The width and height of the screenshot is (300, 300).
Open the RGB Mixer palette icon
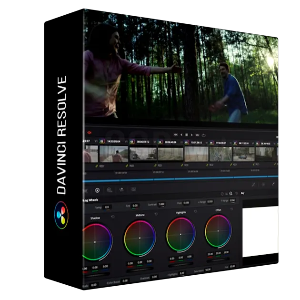(121, 190)
